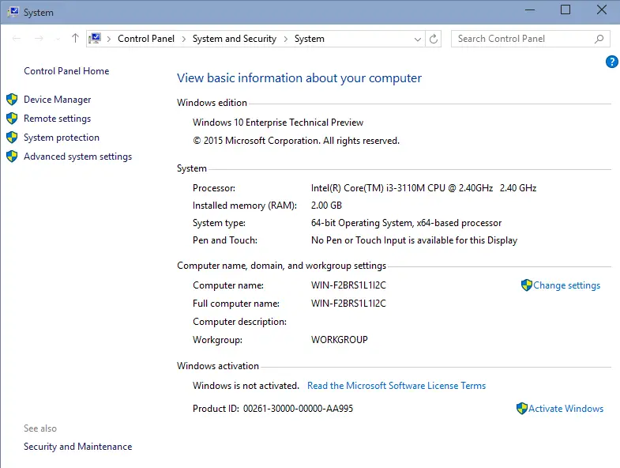Click the Windows 10 Enterprise Technical Preview text
The image size is (620, 468).
pos(278,123)
